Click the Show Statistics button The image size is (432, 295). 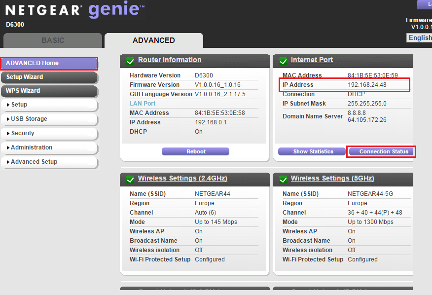click(x=312, y=151)
